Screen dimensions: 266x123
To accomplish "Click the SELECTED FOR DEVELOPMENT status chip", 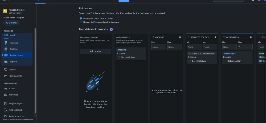I will click(x=202, y=54).
